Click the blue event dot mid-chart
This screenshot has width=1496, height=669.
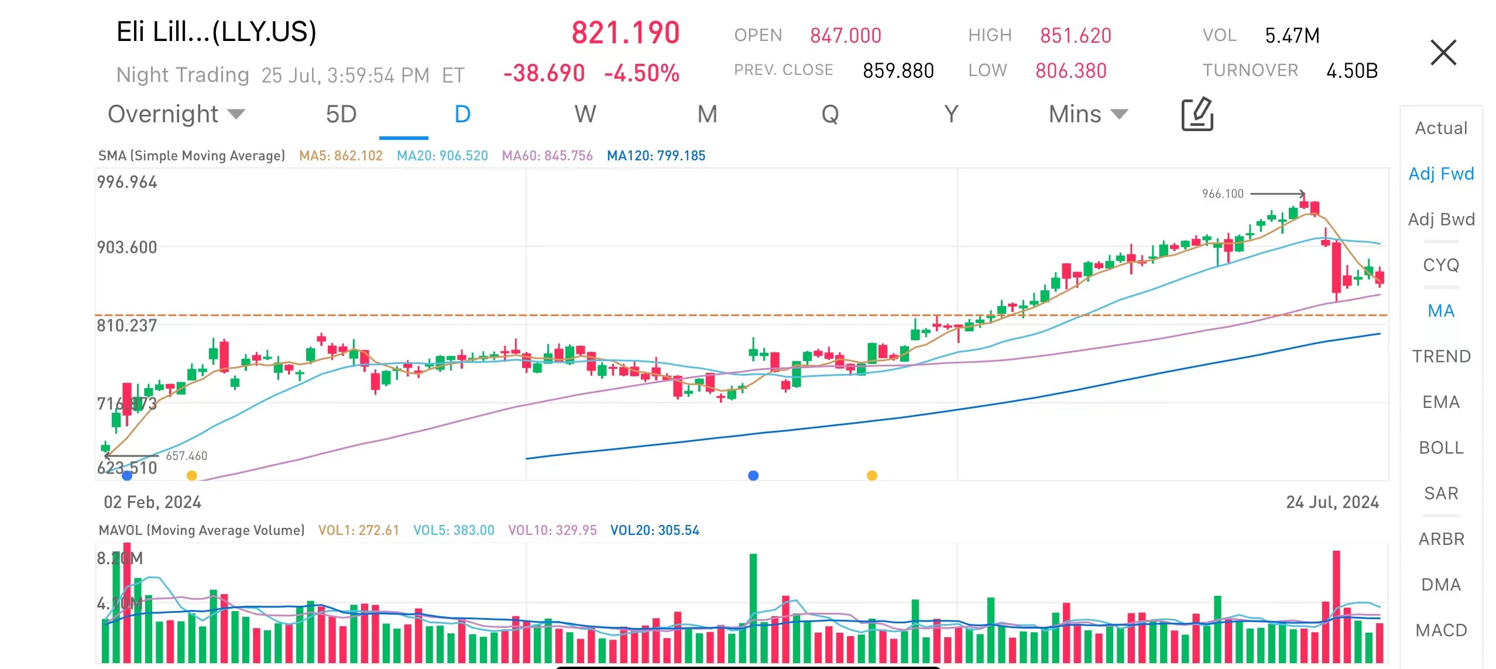pyautogui.click(x=753, y=476)
